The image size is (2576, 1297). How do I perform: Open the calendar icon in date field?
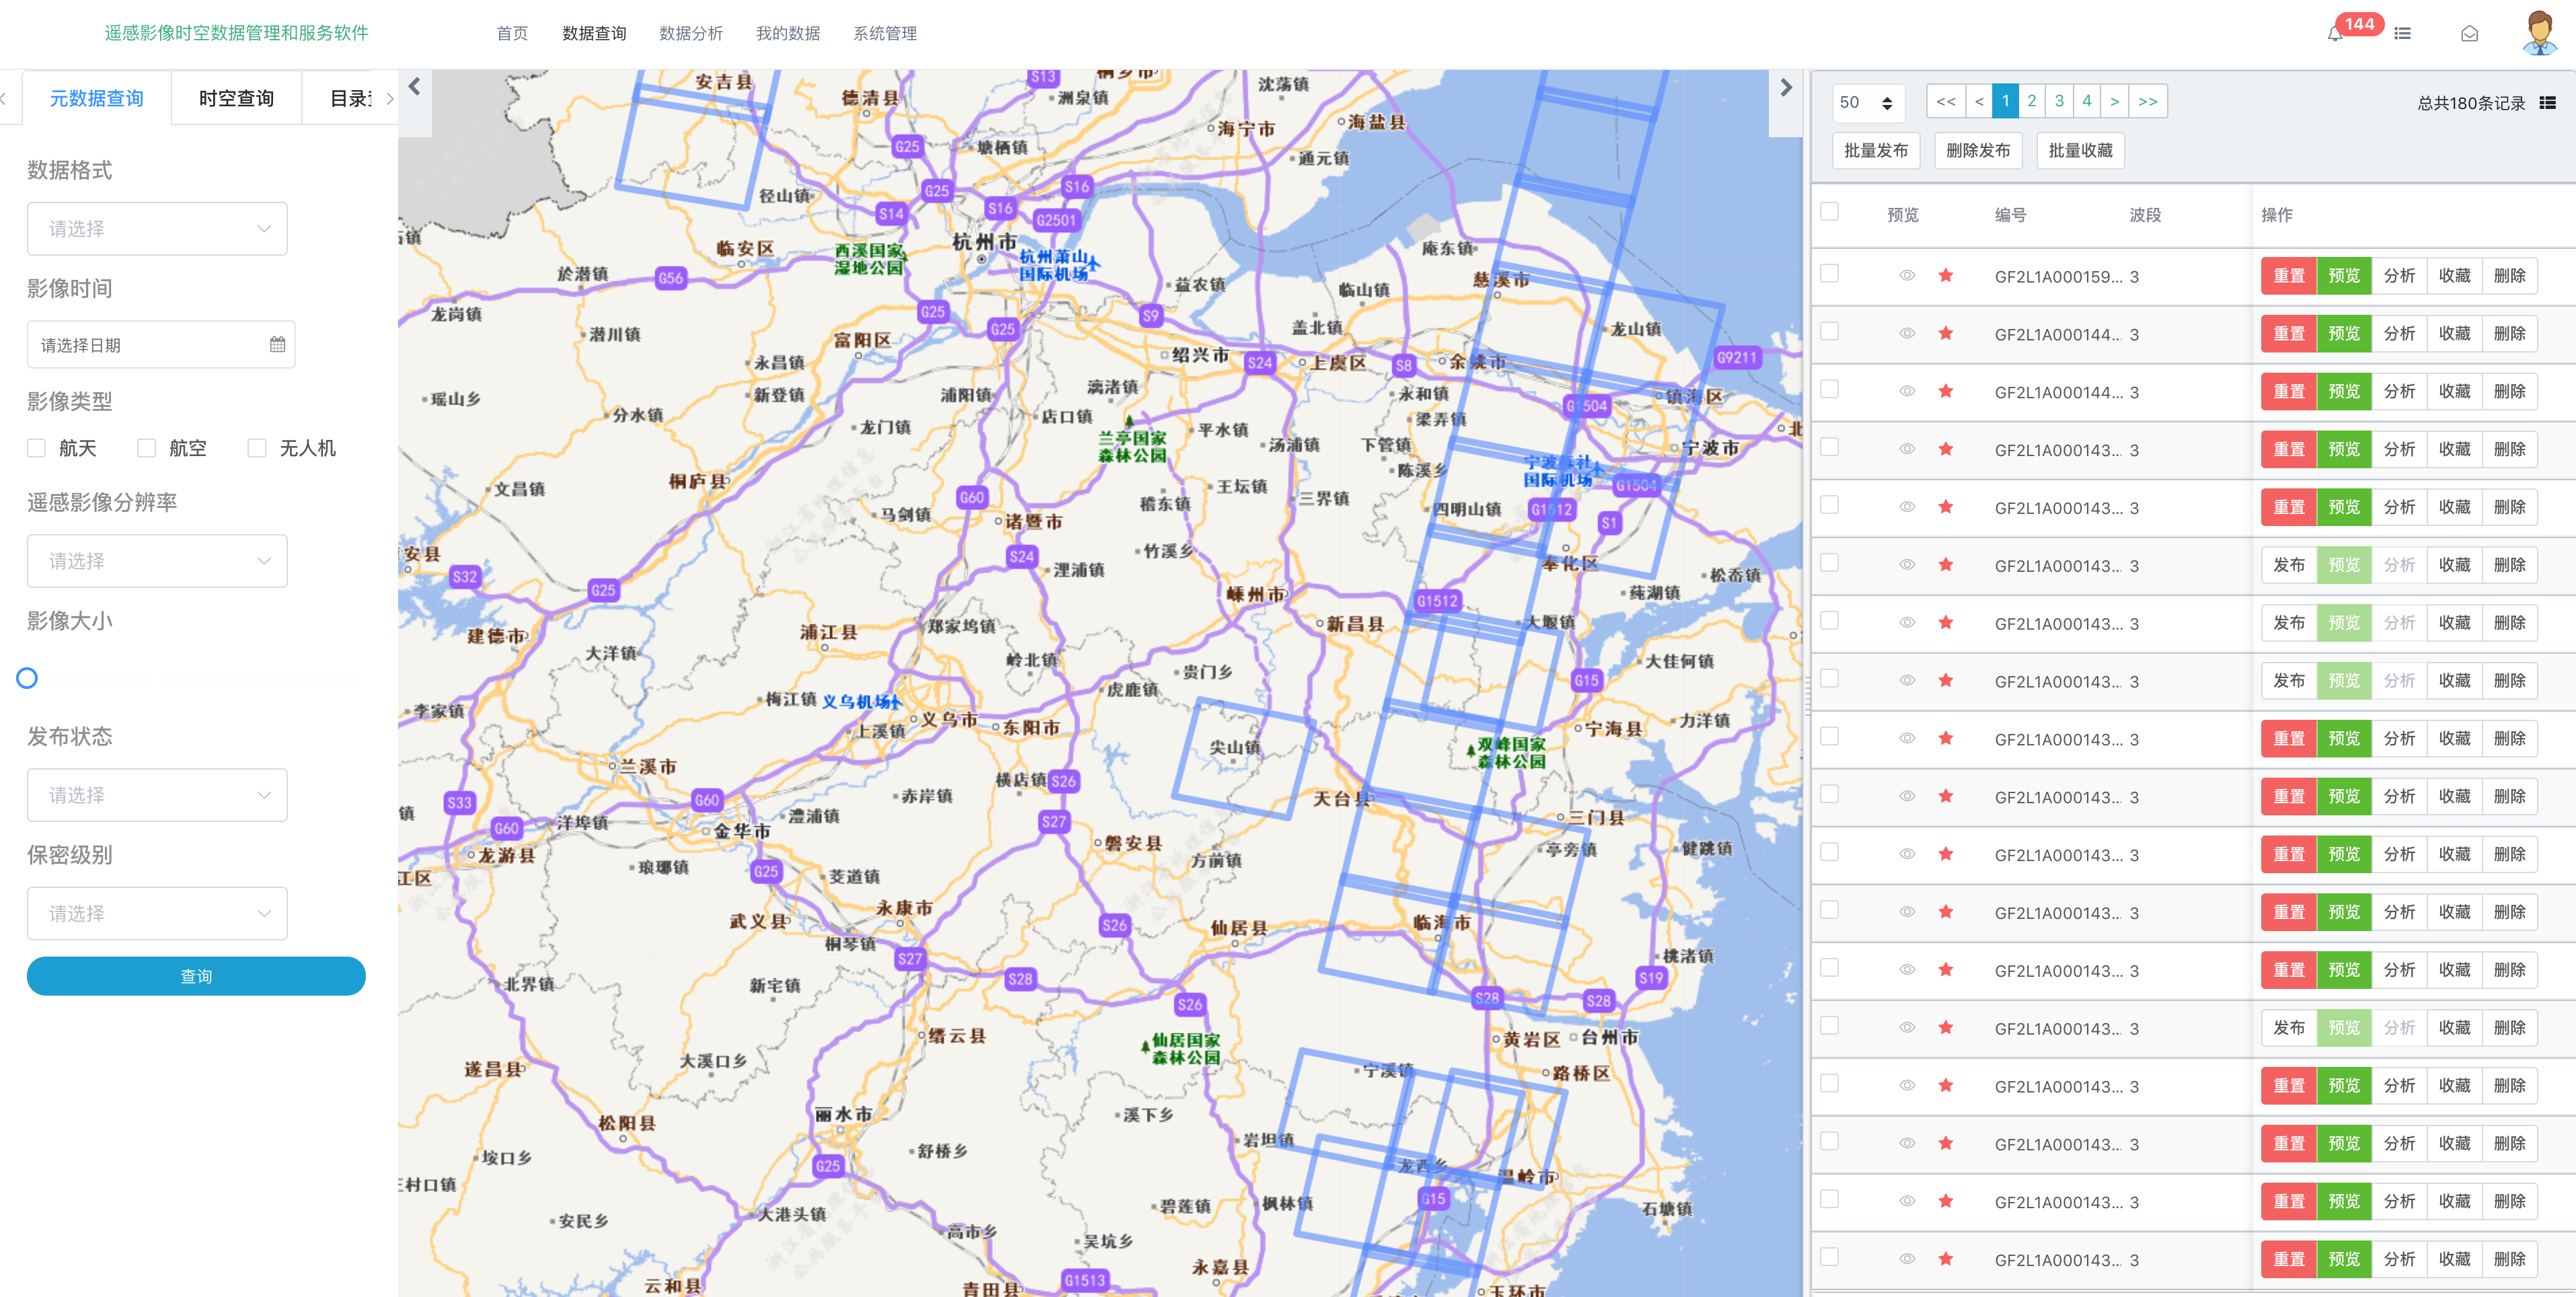(x=277, y=344)
